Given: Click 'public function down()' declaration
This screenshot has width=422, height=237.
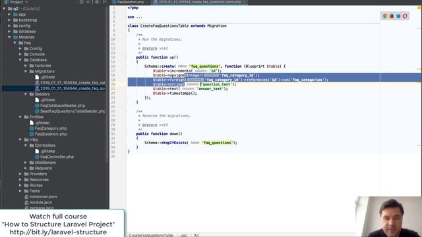Looking at the screenshot, I should pyautogui.click(x=160, y=134).
